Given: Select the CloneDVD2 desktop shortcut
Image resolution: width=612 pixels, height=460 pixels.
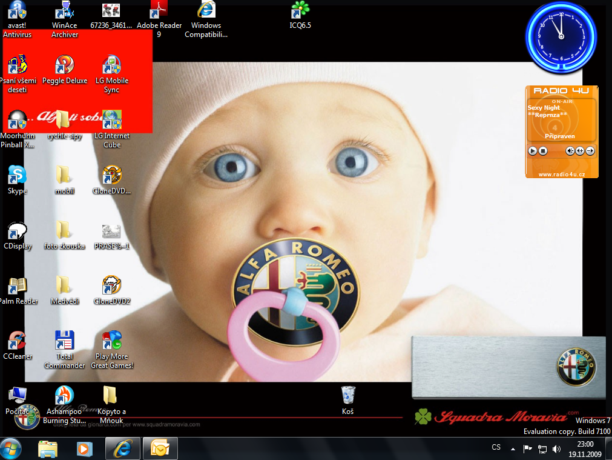Looking at the screenshot, I should pos(112,285).
